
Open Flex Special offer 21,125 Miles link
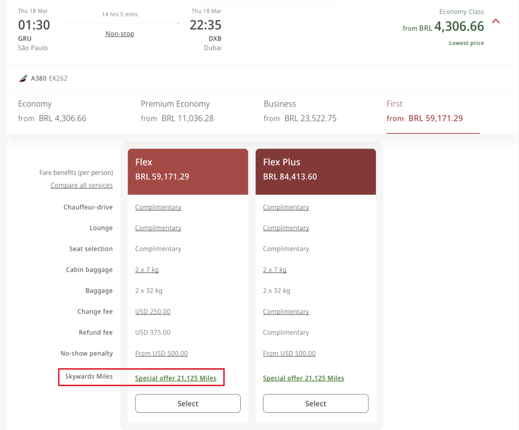click(176, 378)
